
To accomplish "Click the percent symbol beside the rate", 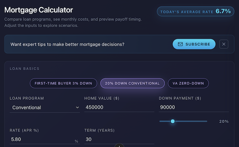I will (x=77, y=141).
